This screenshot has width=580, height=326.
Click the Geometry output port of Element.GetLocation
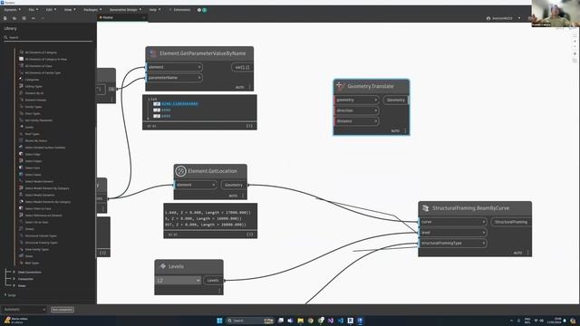234,185
